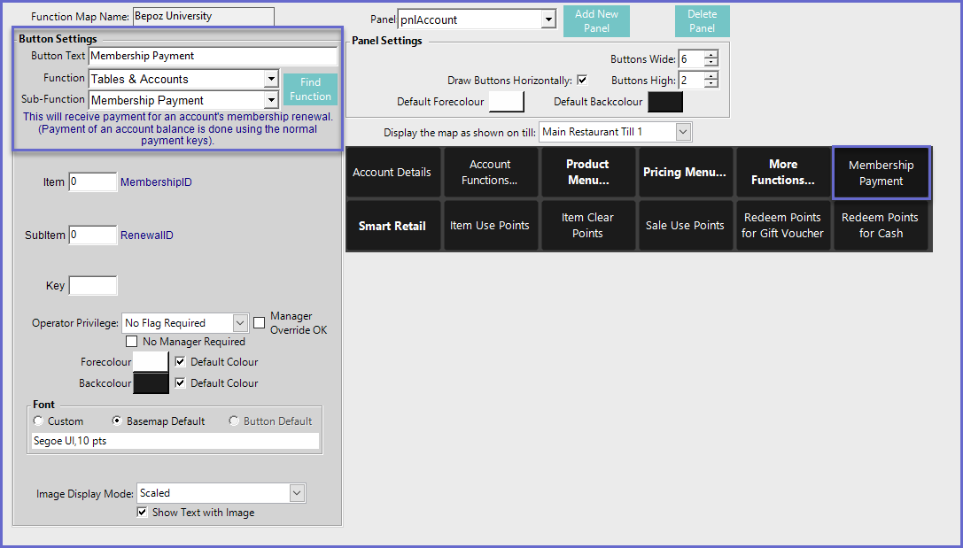The image size is (963, 548).
Task: Toggle Show Text with Image checkbox
Action: pyautogui.click(x=143, y=513)
